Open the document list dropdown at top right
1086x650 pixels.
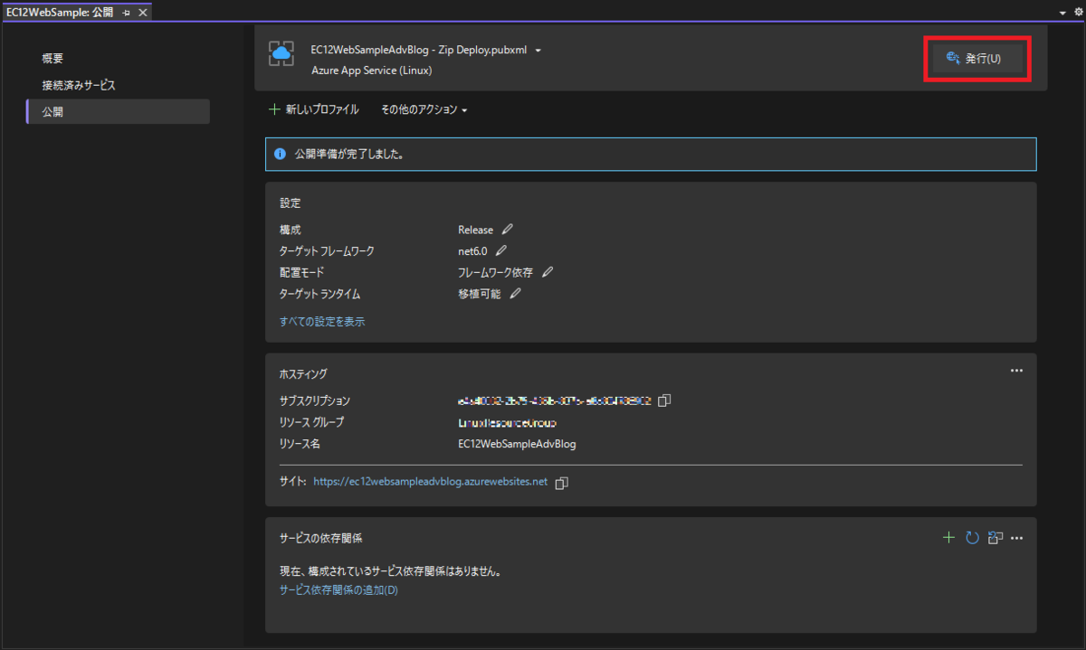[1062, 13]
